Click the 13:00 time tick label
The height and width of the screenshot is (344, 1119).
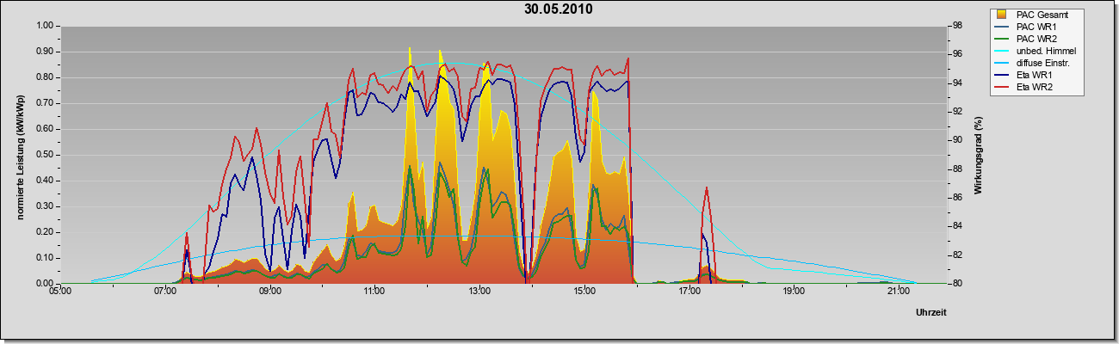coord(479,292)
